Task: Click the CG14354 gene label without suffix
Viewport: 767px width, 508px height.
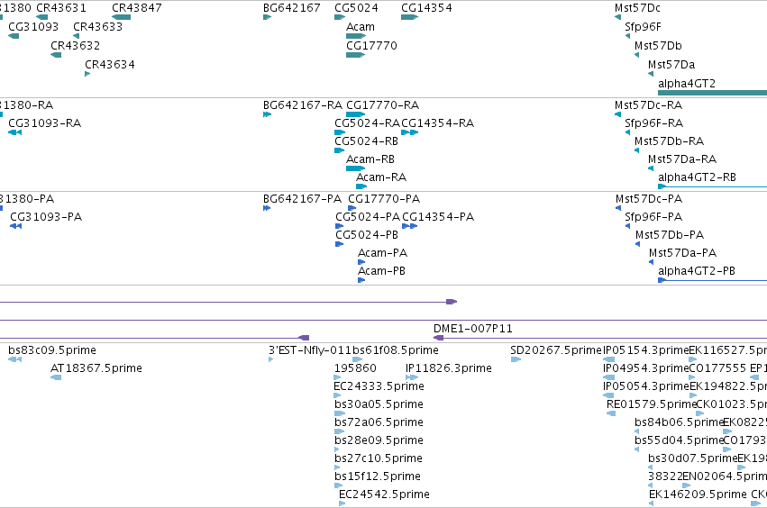Action: [426, 8]
